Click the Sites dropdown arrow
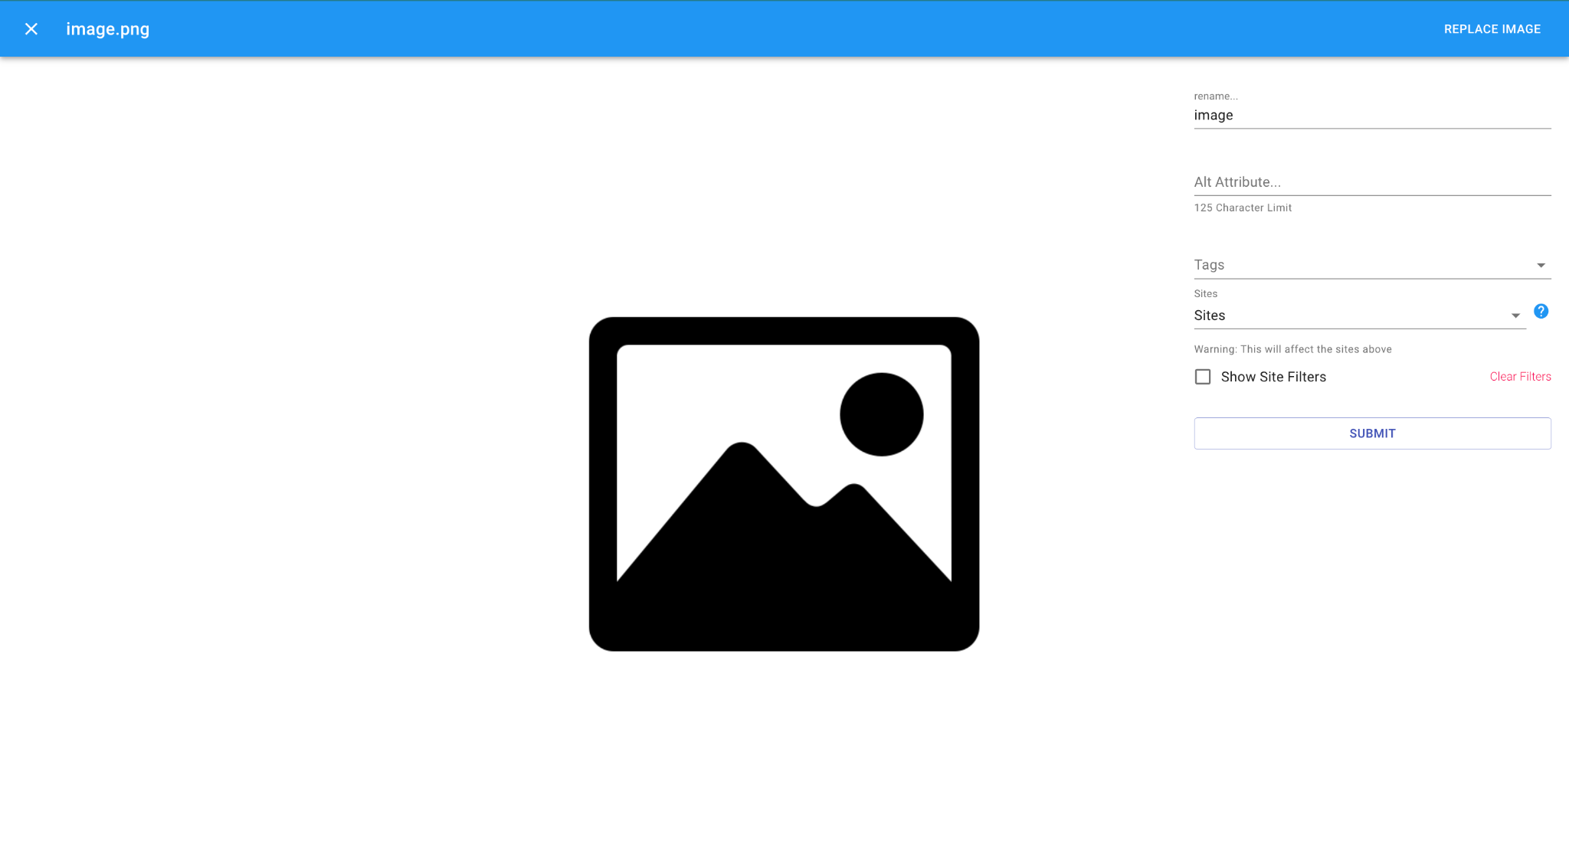Viewport: 1569px width, 860px height. [x=1515, y=316]
